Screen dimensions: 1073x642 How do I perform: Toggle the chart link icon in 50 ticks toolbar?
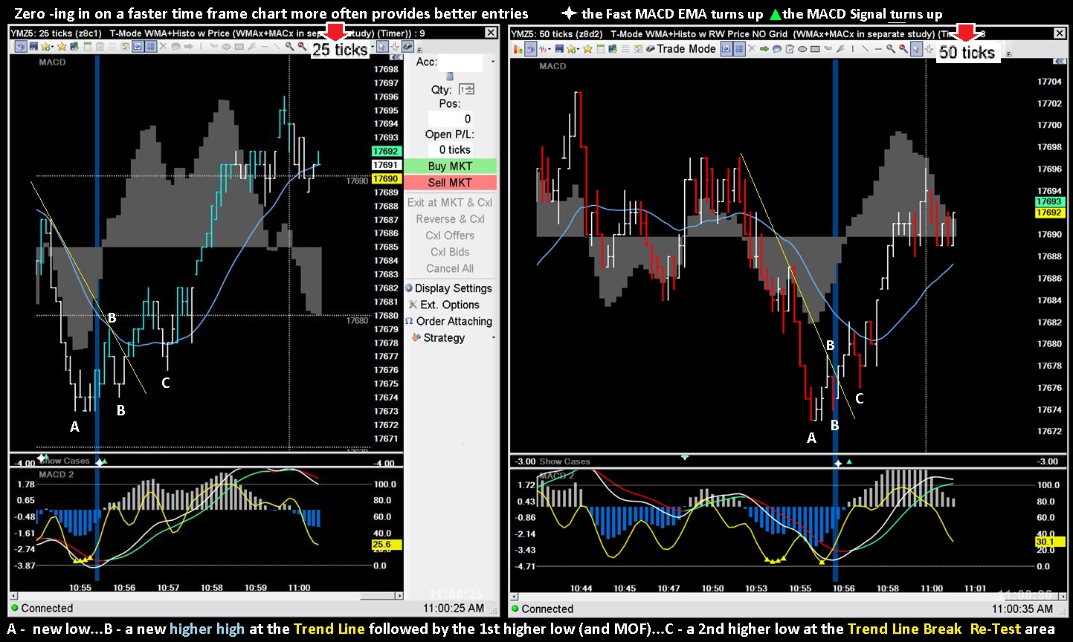coord(530,49)
